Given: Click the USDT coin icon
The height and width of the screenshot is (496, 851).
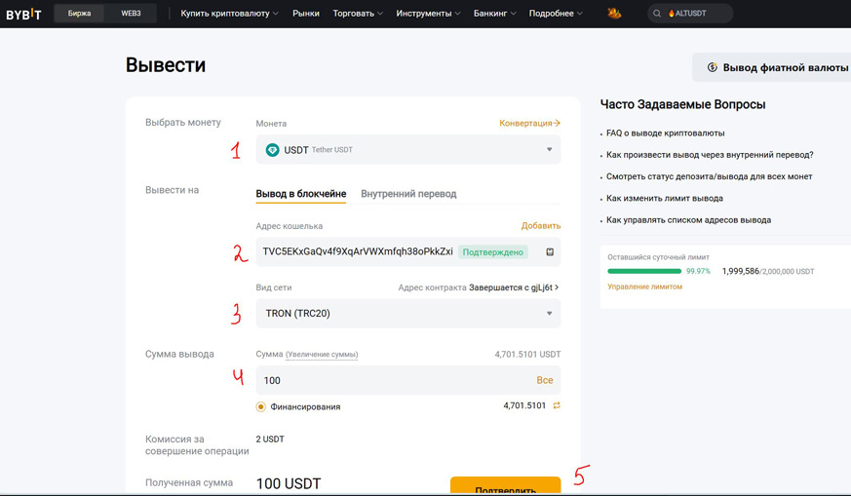Looking at the screenshot, I should click(x=272, y=150).
